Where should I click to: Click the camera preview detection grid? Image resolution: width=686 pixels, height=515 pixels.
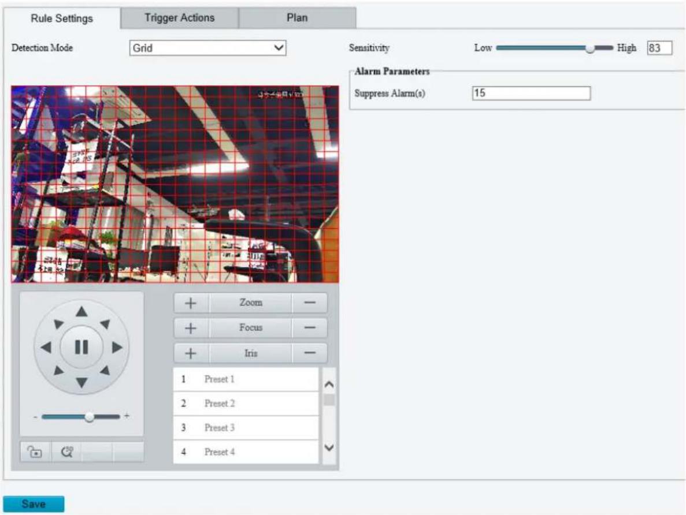pyautogui.click(x=175, y=184)
